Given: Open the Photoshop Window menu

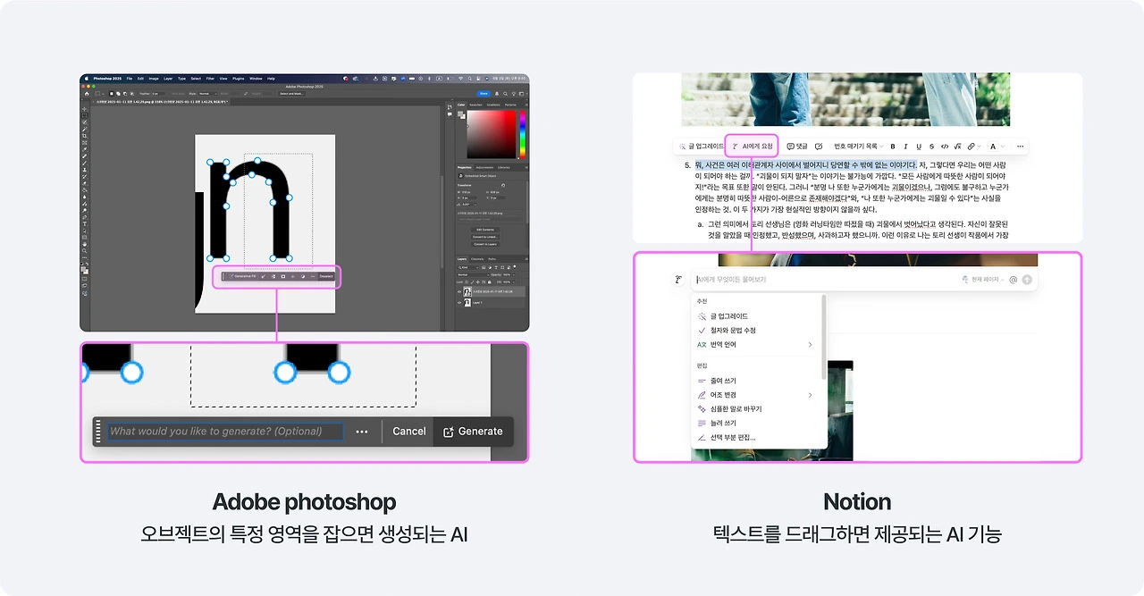Looking at the screenshot, I should pyautogui.click(x=256, y=79).
